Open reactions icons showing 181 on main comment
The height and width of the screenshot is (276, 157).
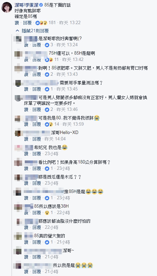pyautogui.click(x=42, y=23)
